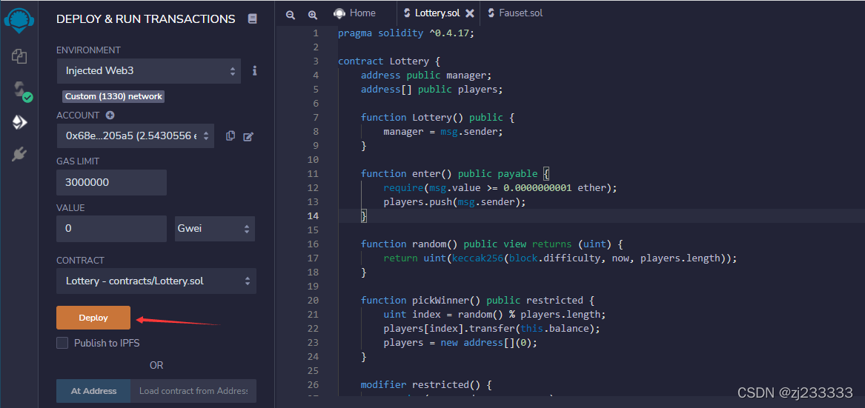The width and height of the screenshot is (865, 408).
Task: Click the orange Deploy button
Action: tap(93, 318)
